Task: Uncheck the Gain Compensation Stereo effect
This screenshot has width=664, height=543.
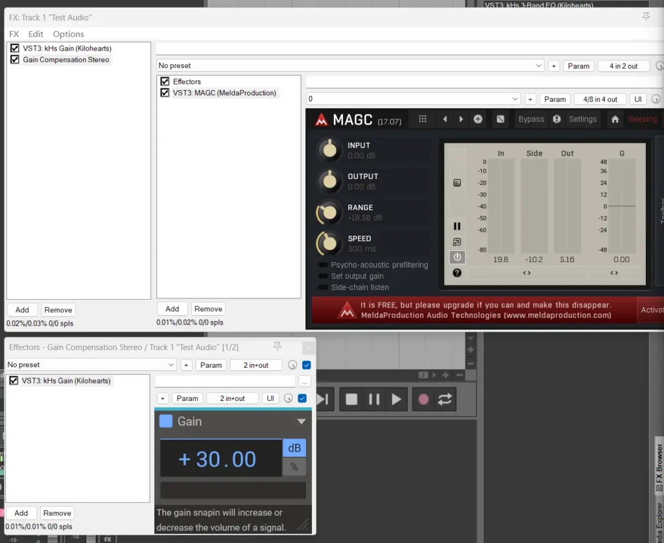Action: coord(15,60)
